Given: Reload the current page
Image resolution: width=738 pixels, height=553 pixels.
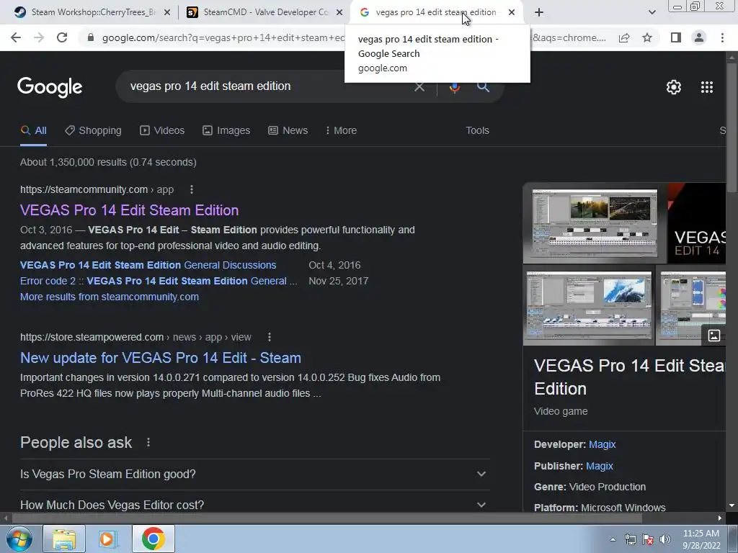Looking at the screenshot, I should (x=62, y=37).
